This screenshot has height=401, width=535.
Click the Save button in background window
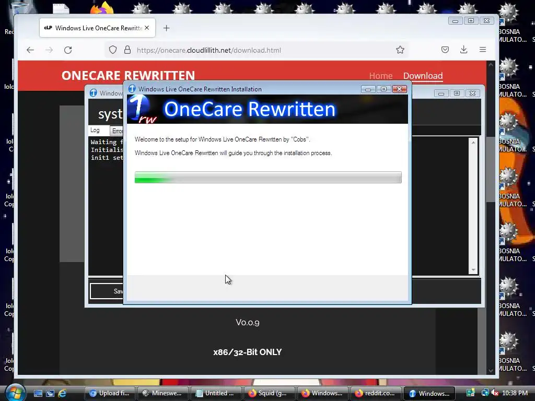click(x=107, y=291)
